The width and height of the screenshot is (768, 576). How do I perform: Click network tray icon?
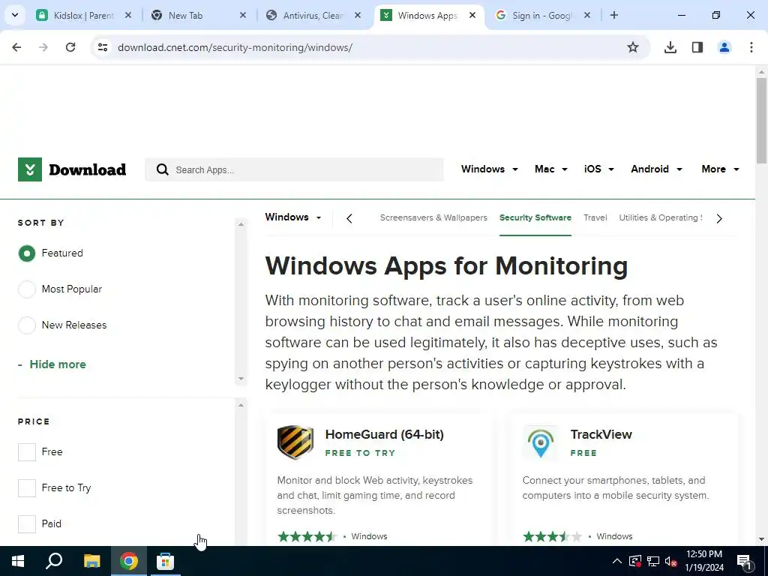[653, 561]
